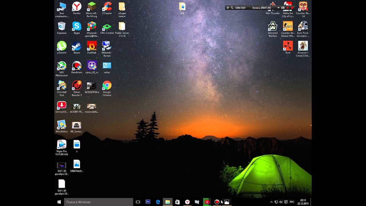Open Task View from the taskbar
The height and width of the screenshot is (206, 366).
point(138,202)
